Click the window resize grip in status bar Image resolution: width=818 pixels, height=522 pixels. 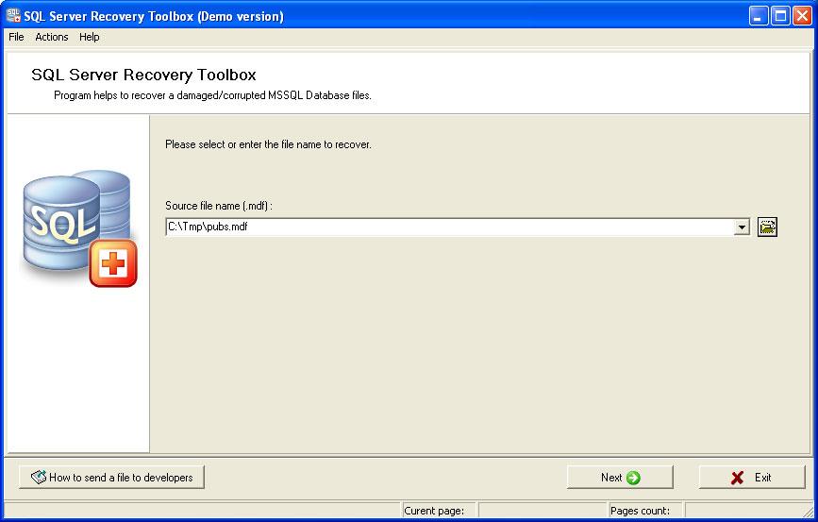click(809, 512)
